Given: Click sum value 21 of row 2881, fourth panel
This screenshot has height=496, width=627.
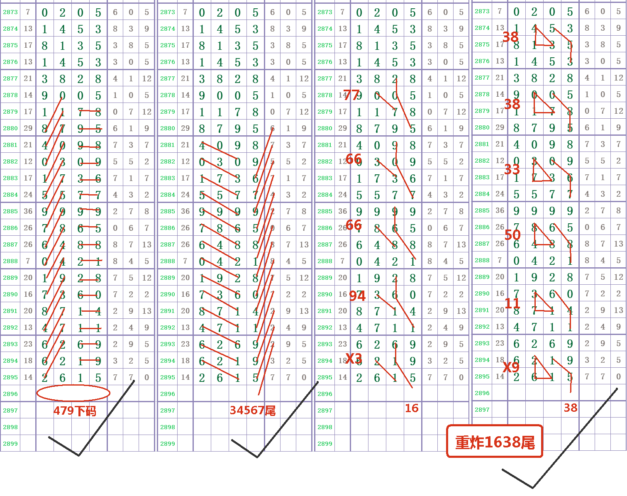Looking at the screenshot, I should [x=500, y=144].
